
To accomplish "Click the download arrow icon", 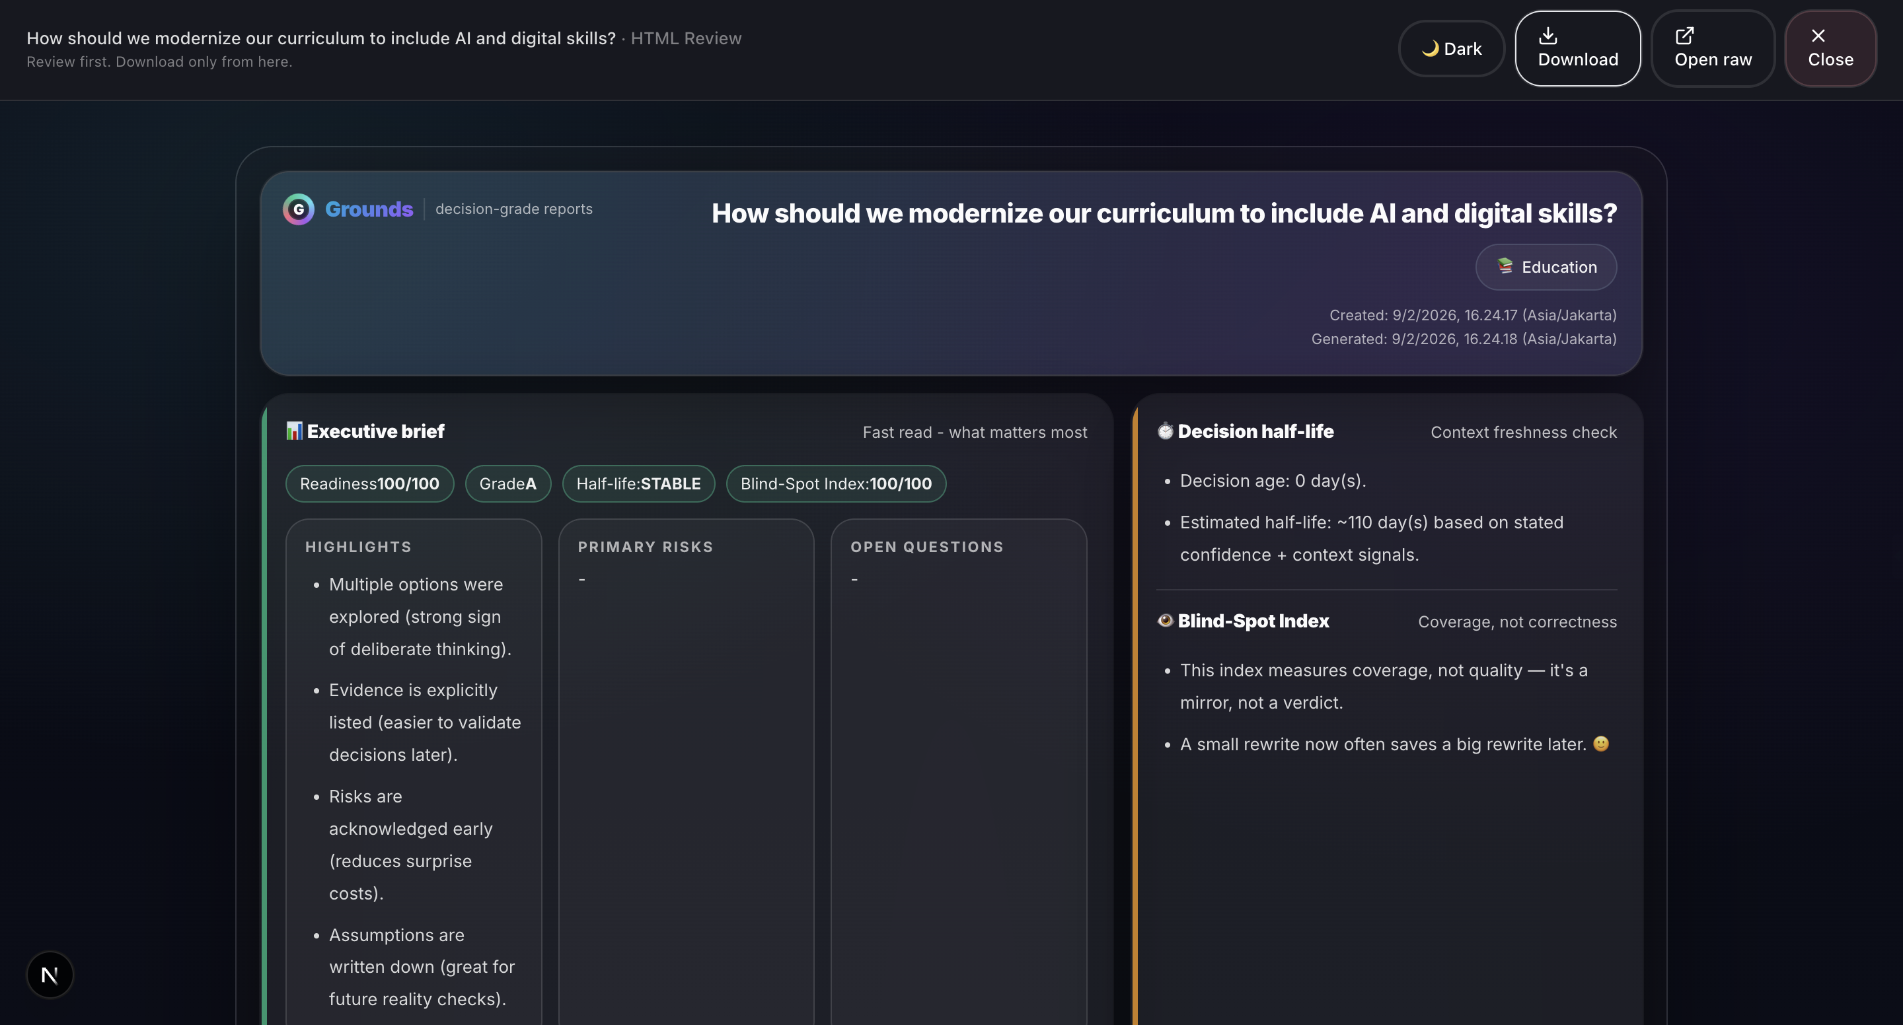I will point(1548,36).
